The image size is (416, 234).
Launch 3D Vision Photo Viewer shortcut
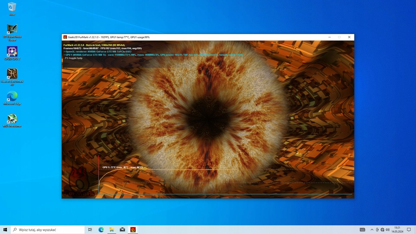point(12,30)
